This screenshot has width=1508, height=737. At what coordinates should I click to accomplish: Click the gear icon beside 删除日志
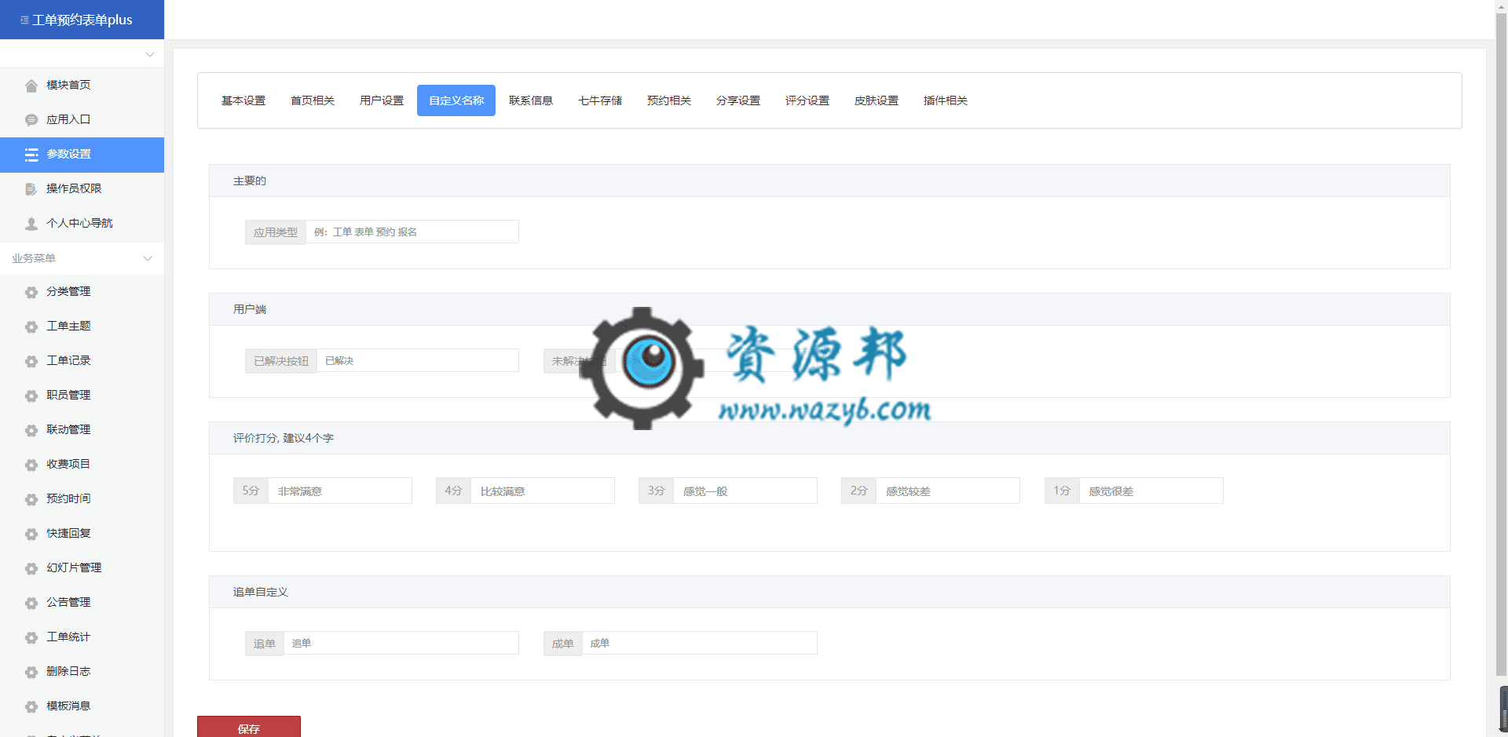pyautogui.click(x=31, y=672)
